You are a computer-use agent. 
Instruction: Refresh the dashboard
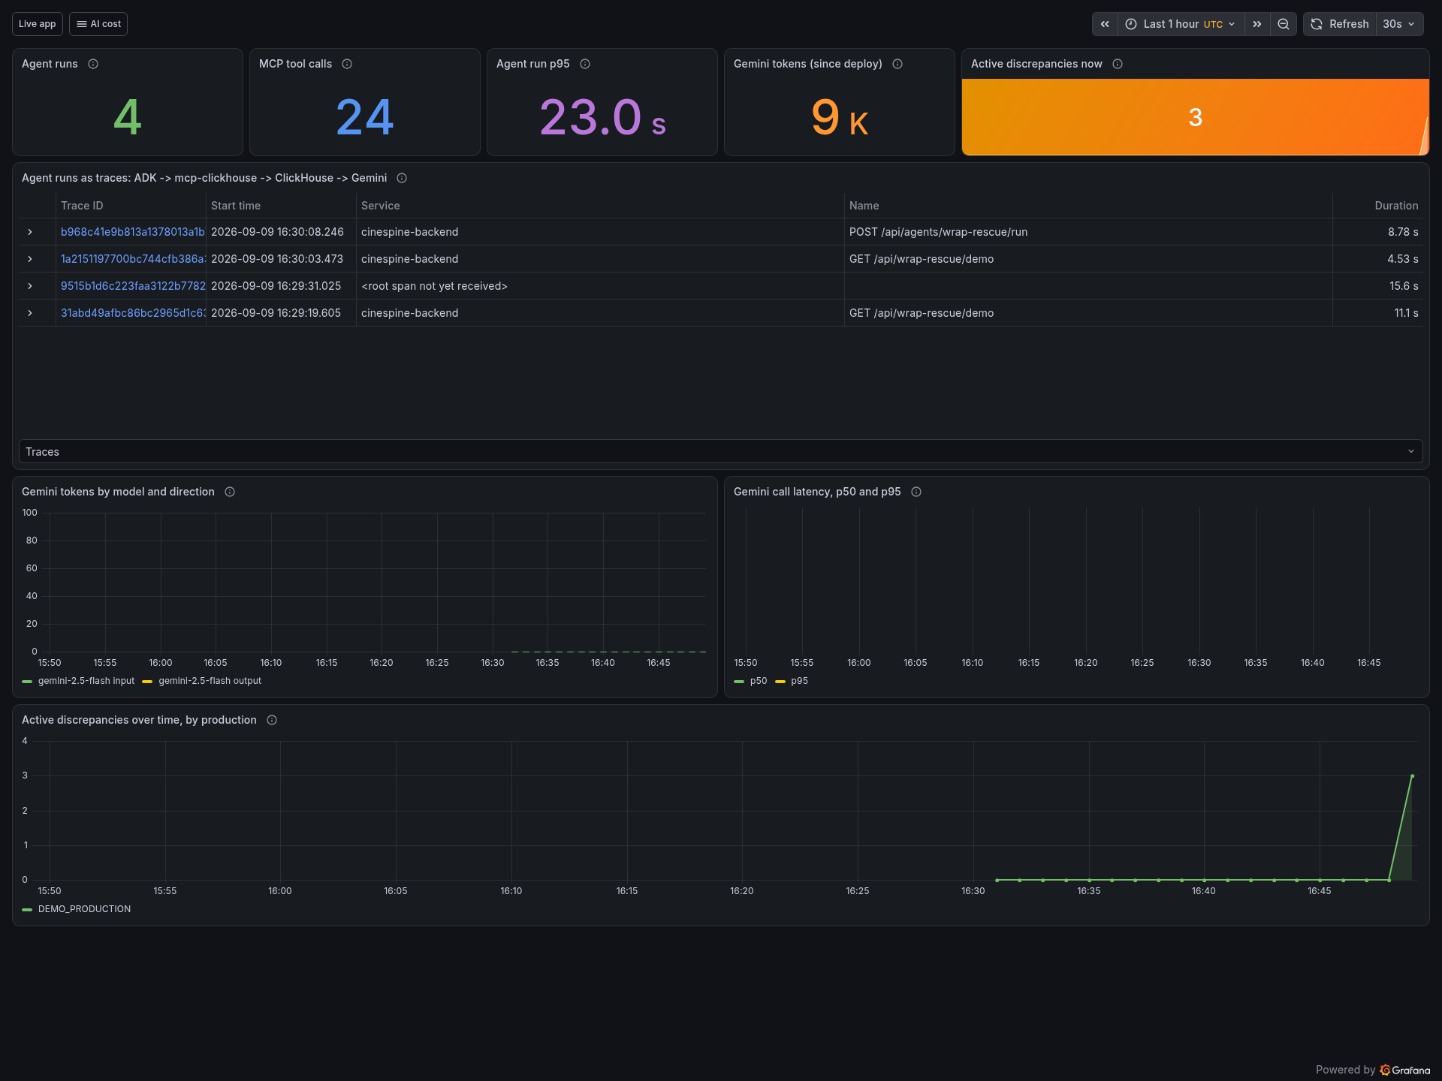1340,24
